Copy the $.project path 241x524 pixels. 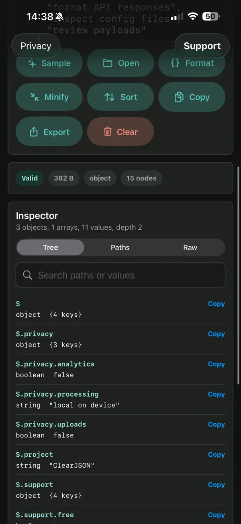(216, 455)
